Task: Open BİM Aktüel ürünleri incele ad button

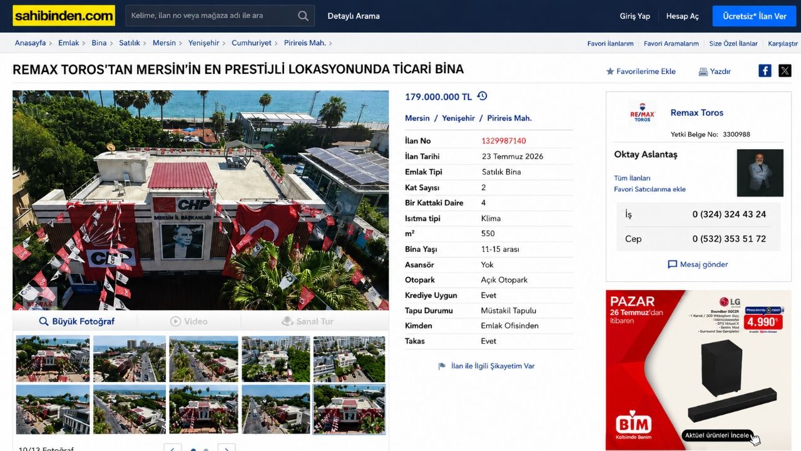Action: pos(718,435)
